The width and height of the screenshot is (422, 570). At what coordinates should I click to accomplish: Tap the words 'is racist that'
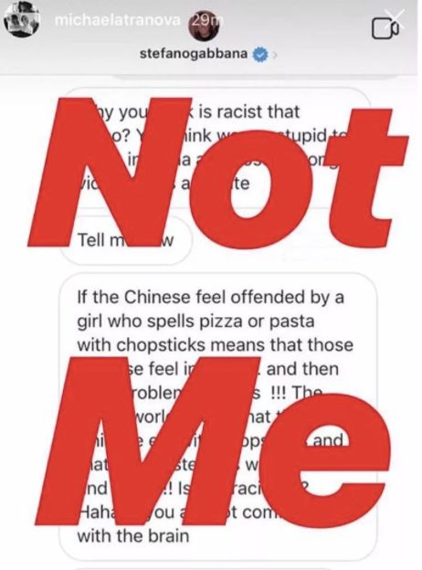pos(249,111)
